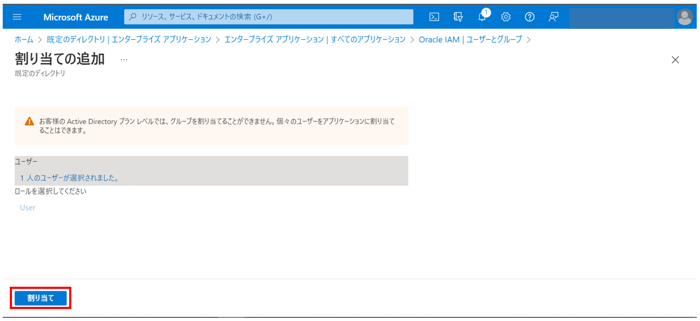The width and height of the screenshot is (700, 321).
Task: Click the warning triangle icon on the banner
Action: point(29,121)
